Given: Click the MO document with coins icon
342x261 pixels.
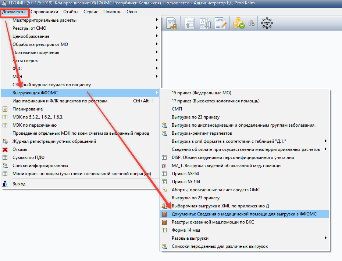Looking at the screenshot, I should pyautogui.click(x=172, y=23).
